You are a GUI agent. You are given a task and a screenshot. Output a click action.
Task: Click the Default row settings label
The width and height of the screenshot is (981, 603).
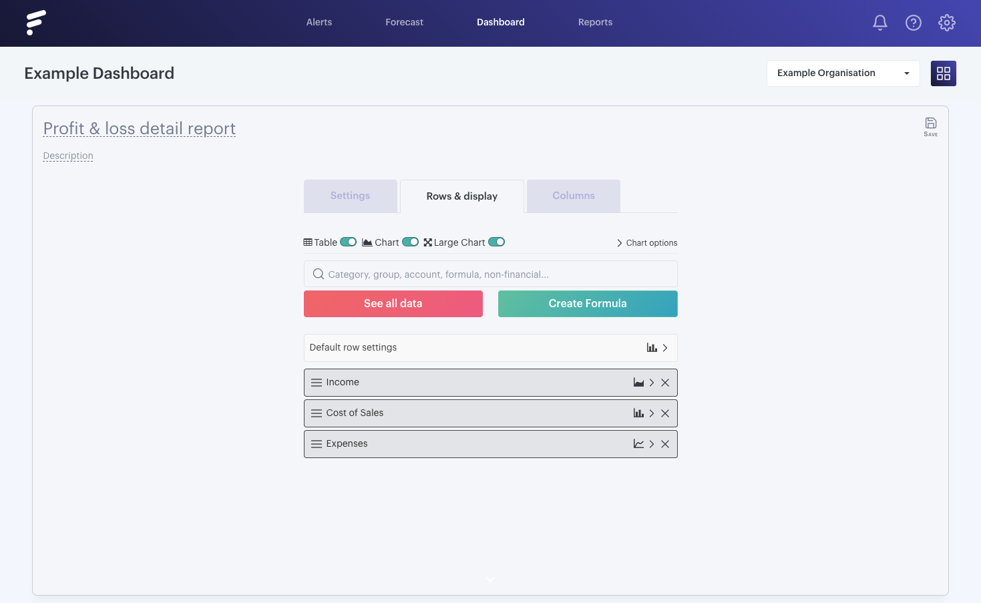click(x=353, y=347)
